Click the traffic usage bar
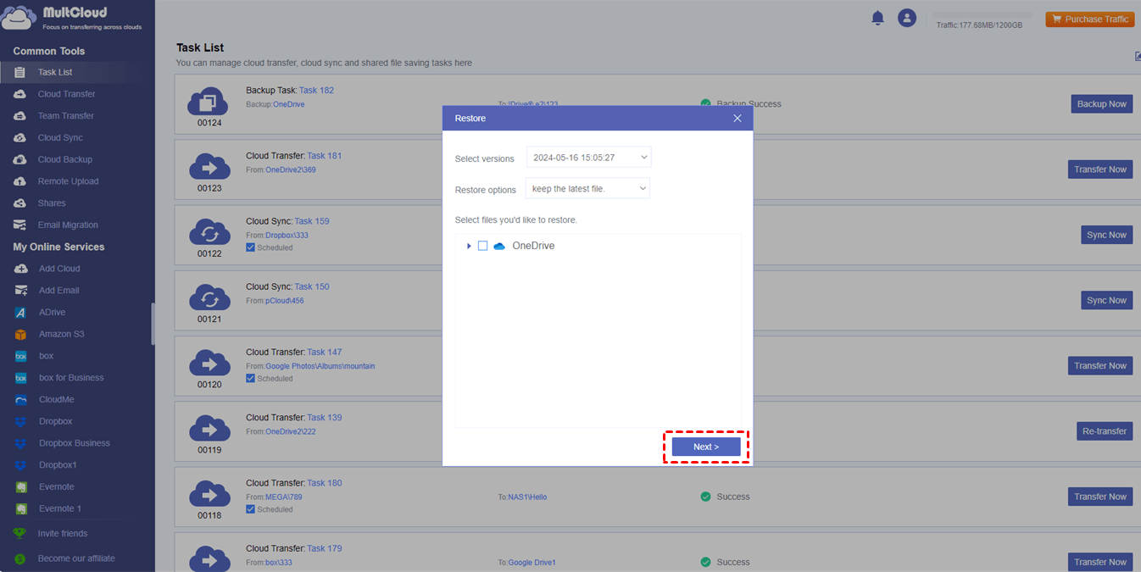 tap(982, 15)
